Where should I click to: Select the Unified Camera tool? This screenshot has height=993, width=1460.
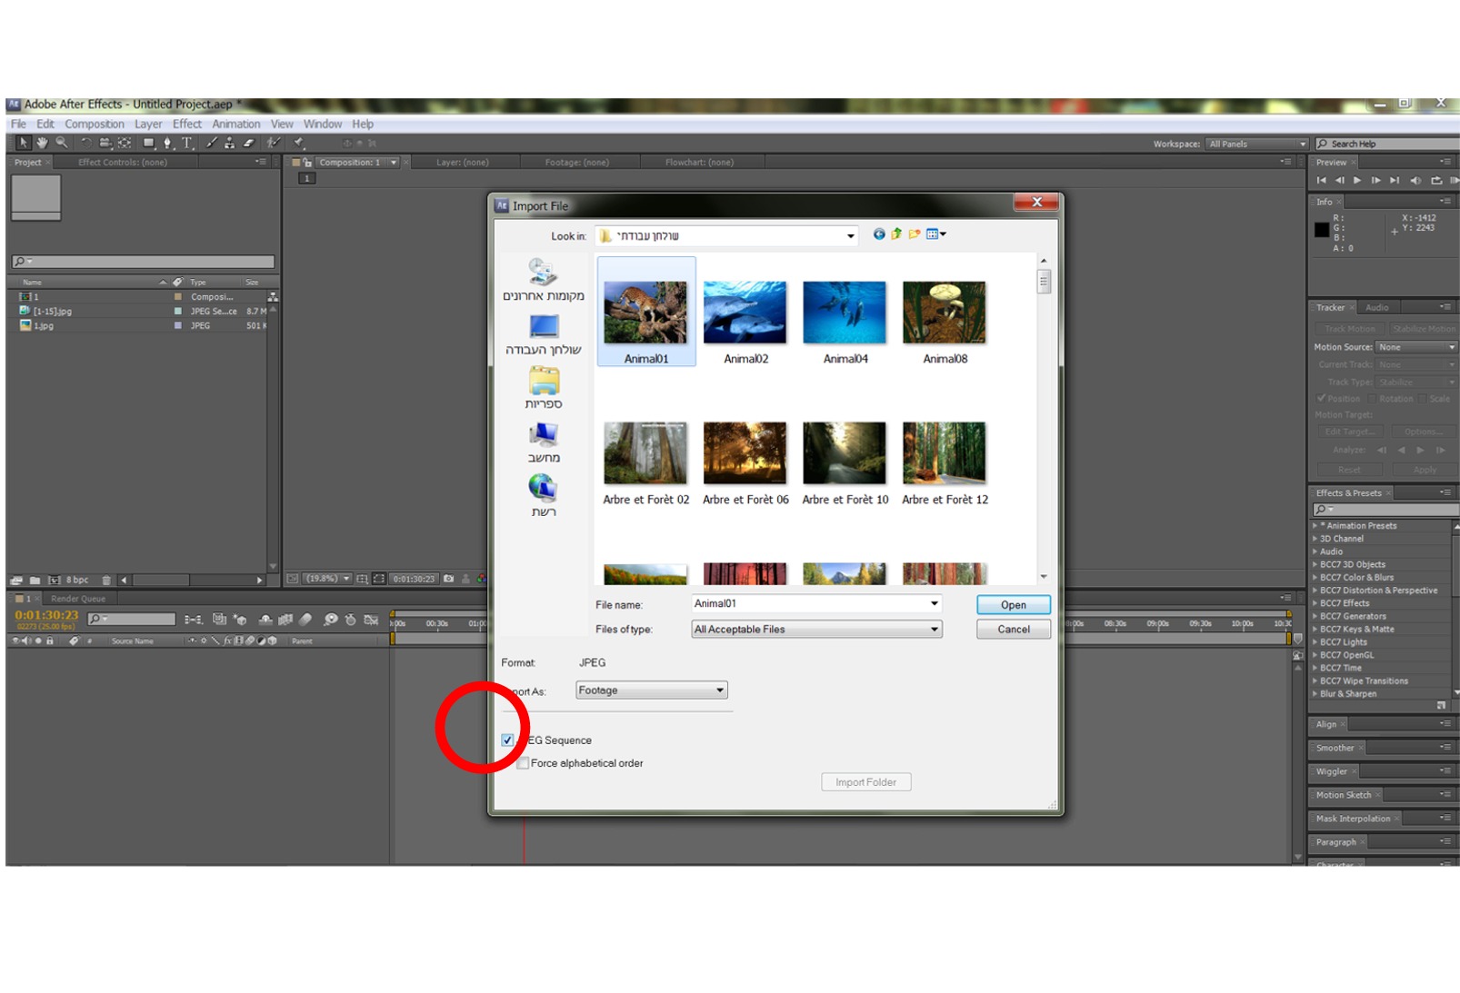105,143
